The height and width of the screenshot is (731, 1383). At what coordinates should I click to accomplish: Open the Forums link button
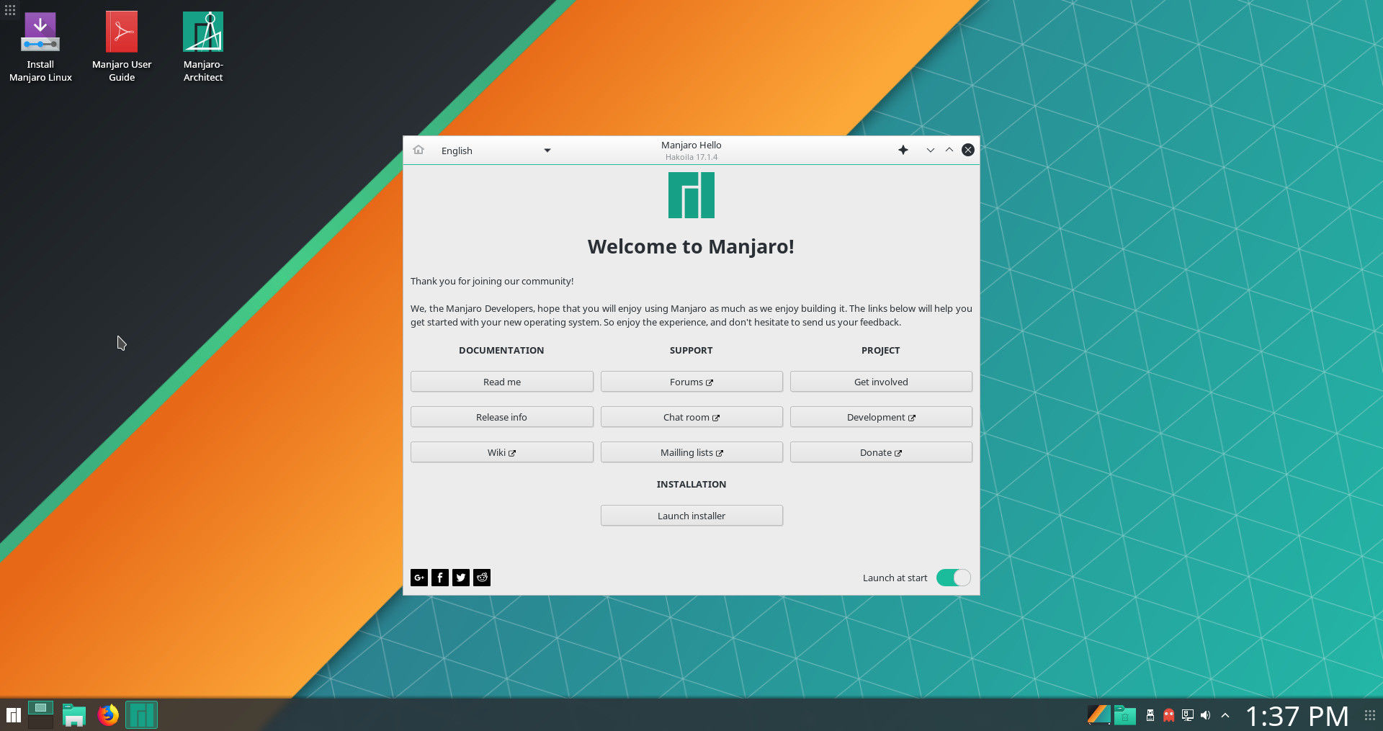[x=691, y=382]
